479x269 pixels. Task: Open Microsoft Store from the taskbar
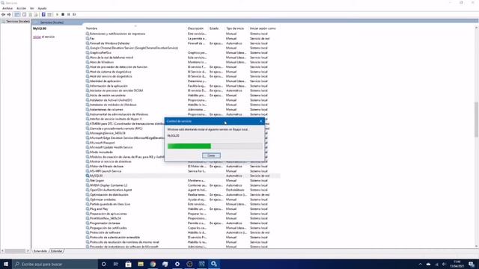(128, 264)
